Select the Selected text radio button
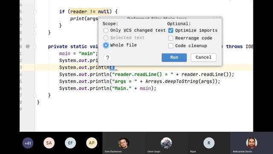 point(106,38)
